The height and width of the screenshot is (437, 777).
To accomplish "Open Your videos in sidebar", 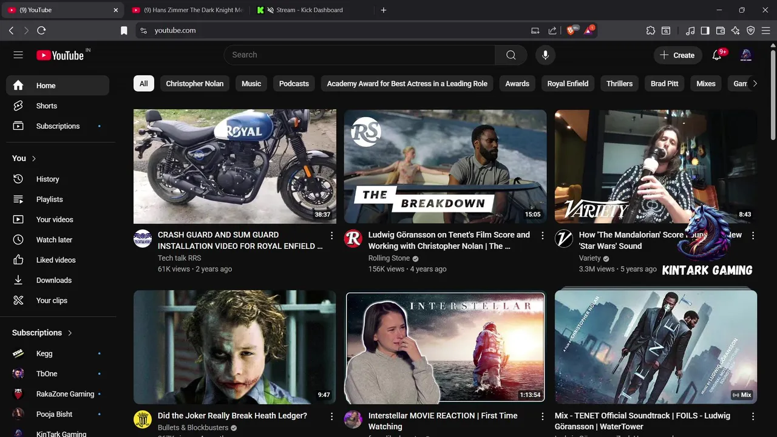I will (x=58, y=219).
